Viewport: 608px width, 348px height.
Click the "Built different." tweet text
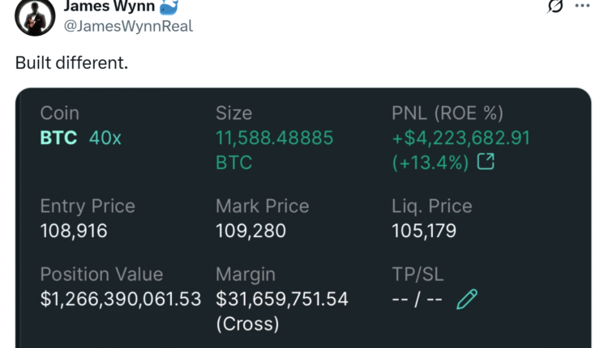click(x=71, y=62)
